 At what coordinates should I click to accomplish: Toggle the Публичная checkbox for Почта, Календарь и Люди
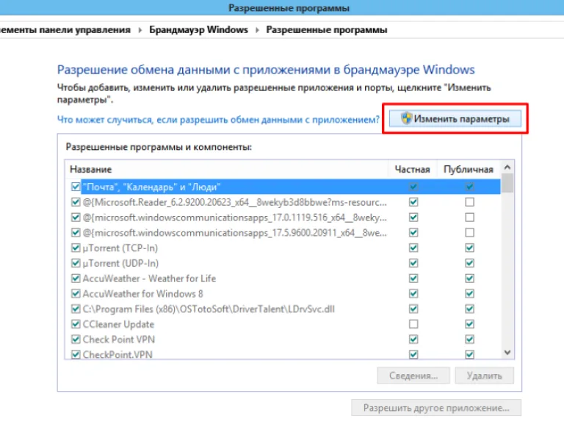(x=469, y=187)
